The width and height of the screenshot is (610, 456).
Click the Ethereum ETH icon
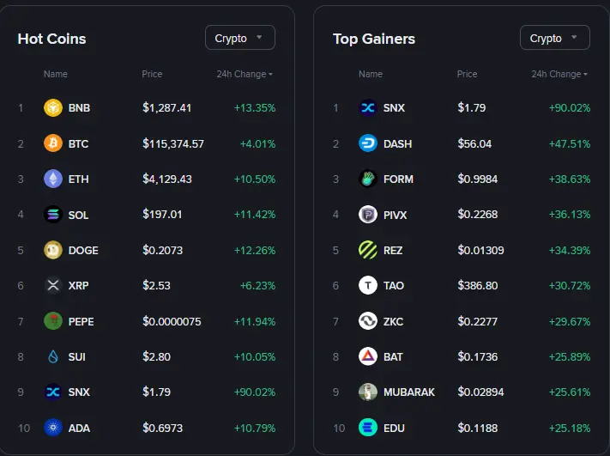[x=53, y=179]
